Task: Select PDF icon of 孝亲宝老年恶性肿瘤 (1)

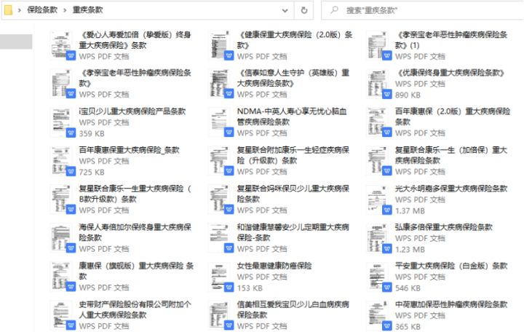Action: (378, 45)
